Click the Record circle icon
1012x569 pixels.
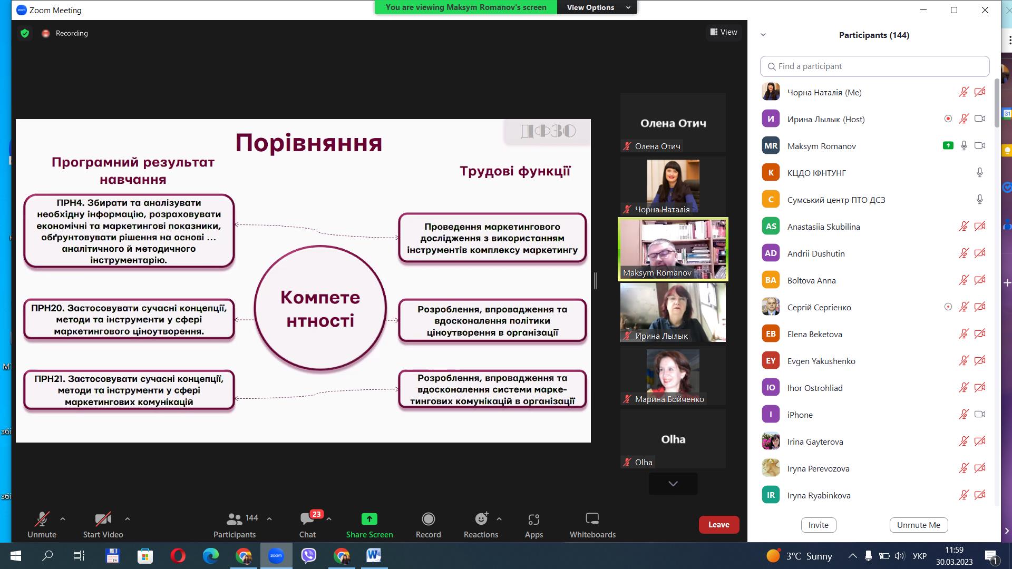point(428,519)
